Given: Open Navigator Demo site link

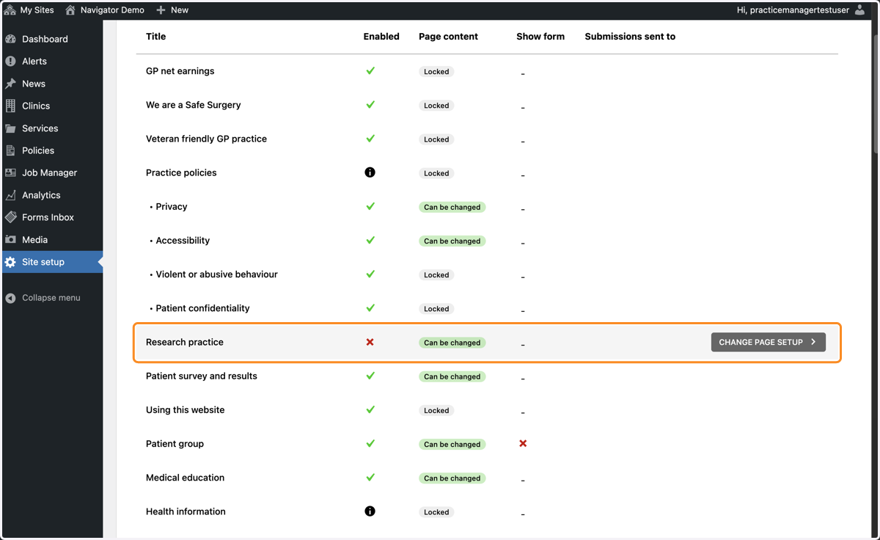Looking at the screenshot, I should 105,10.
